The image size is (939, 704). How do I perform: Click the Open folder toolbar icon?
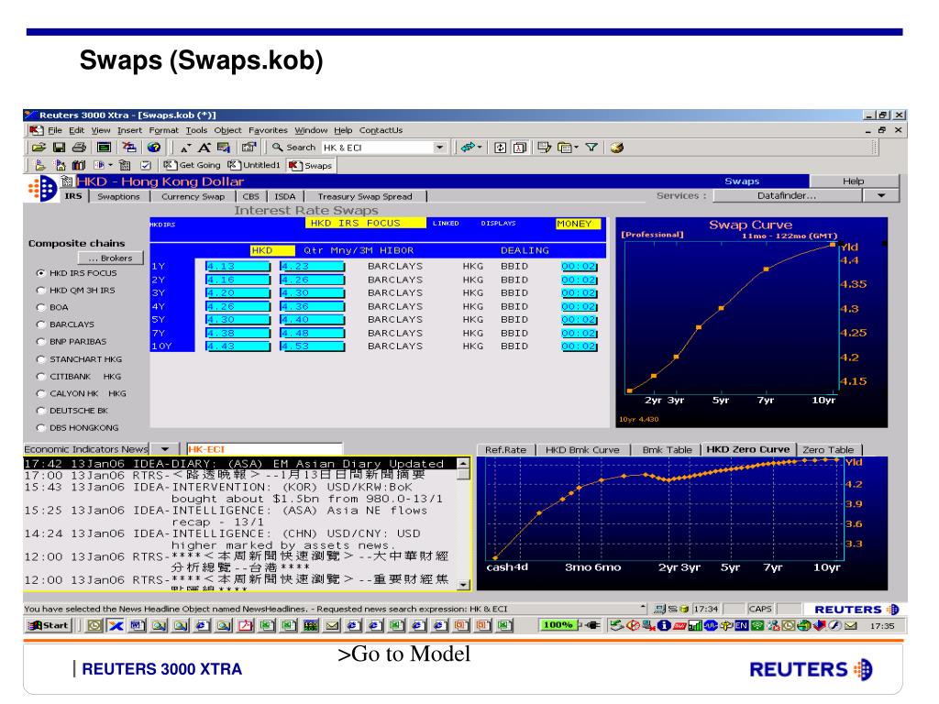click(x=39, y=148)
